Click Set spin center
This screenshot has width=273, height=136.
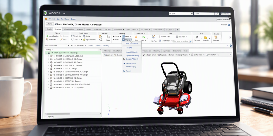[149, 55]
